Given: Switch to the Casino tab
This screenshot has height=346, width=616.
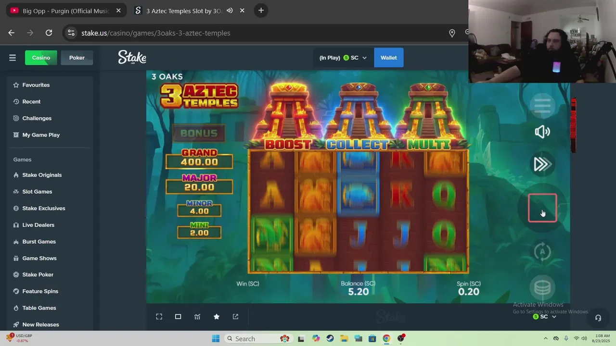Looking at the screenshot, I should pos(41,58).
